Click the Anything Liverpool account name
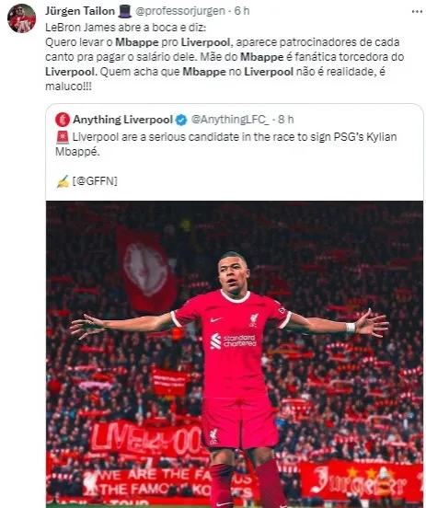 point(122,120)
